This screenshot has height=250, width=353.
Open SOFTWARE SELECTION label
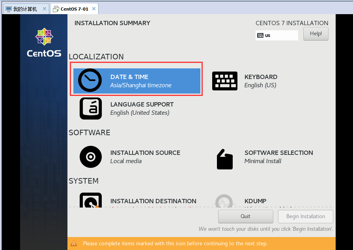pyautogui.click(x=279, y=153)
